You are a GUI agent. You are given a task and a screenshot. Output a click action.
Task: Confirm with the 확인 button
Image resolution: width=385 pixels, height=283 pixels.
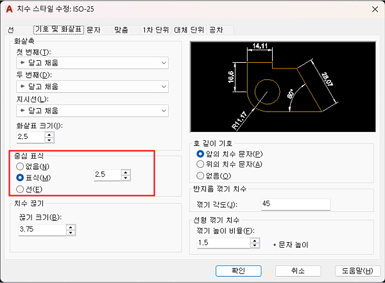tap(239, 271)
